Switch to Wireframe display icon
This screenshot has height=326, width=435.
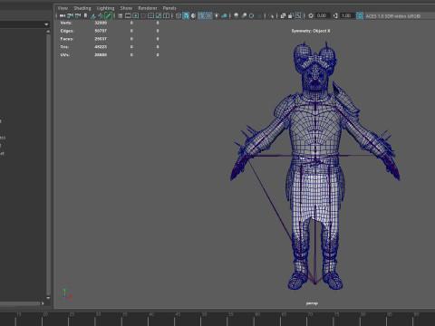coord(179,15)
